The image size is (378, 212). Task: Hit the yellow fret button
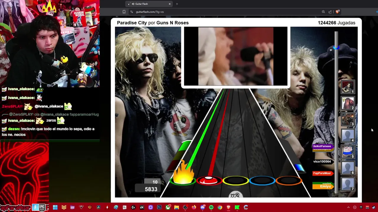(x=236, y=180)
